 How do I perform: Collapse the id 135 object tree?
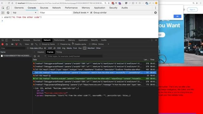click(x=34, y=88)
